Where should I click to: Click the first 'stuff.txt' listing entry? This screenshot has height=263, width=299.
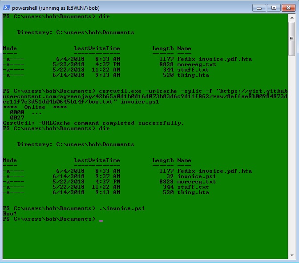[193, 70]
